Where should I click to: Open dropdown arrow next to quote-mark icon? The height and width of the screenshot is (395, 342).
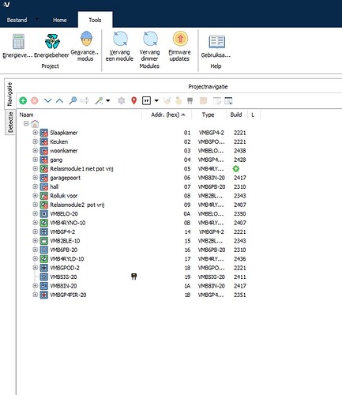click(x=156, y=100)
